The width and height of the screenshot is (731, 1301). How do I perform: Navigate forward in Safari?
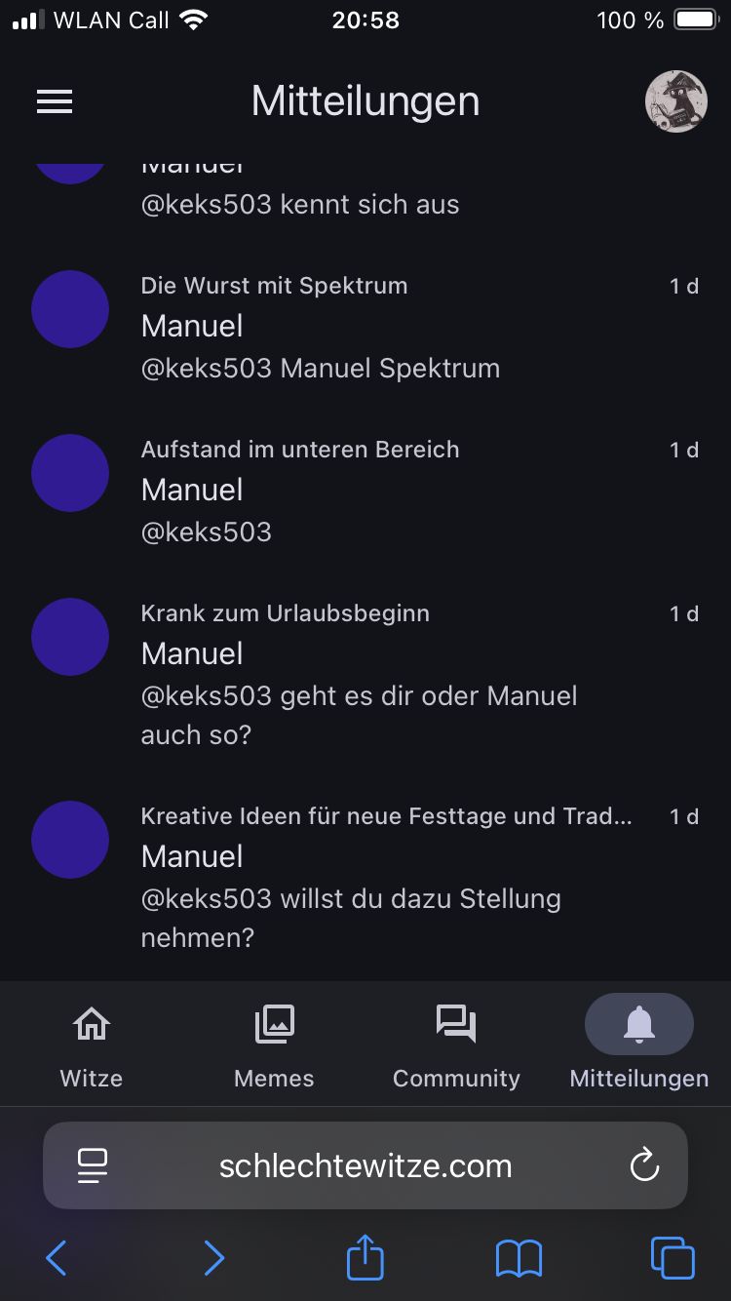pos(213,1258)
